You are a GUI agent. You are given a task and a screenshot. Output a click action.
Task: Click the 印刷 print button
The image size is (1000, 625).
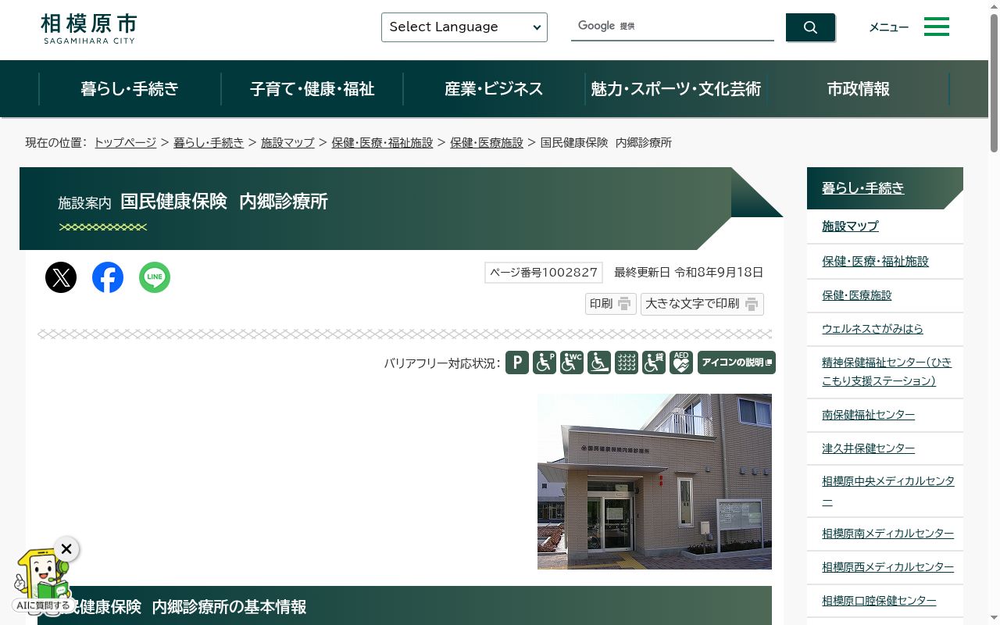point(611,304)
